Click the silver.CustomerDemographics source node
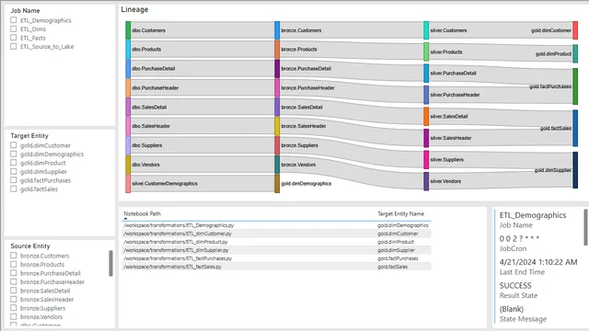 [128, 184]
